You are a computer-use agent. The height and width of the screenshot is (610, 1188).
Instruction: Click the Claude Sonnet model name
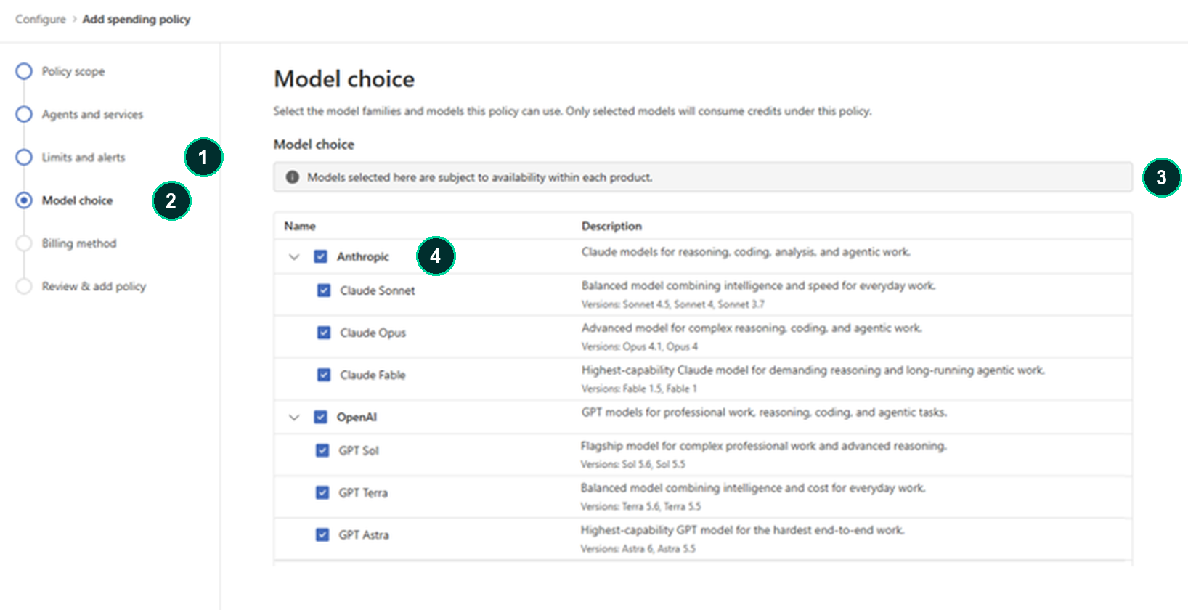tap(378, 290)
